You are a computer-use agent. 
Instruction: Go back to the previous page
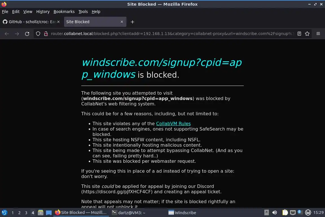click(7, 34)
